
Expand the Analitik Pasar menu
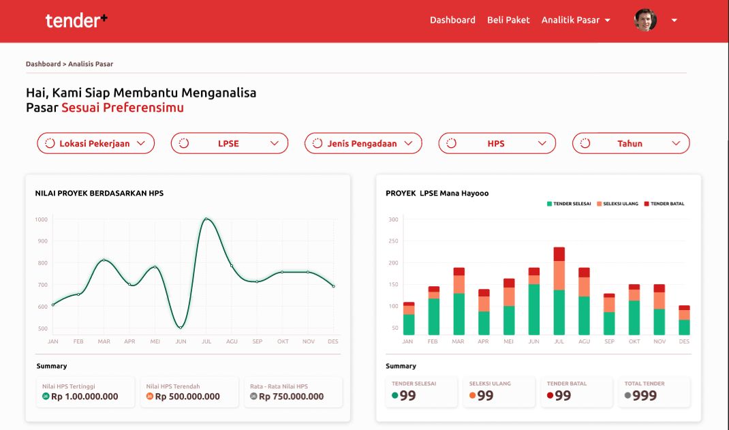pyautogui.click(x=576, y=20)
